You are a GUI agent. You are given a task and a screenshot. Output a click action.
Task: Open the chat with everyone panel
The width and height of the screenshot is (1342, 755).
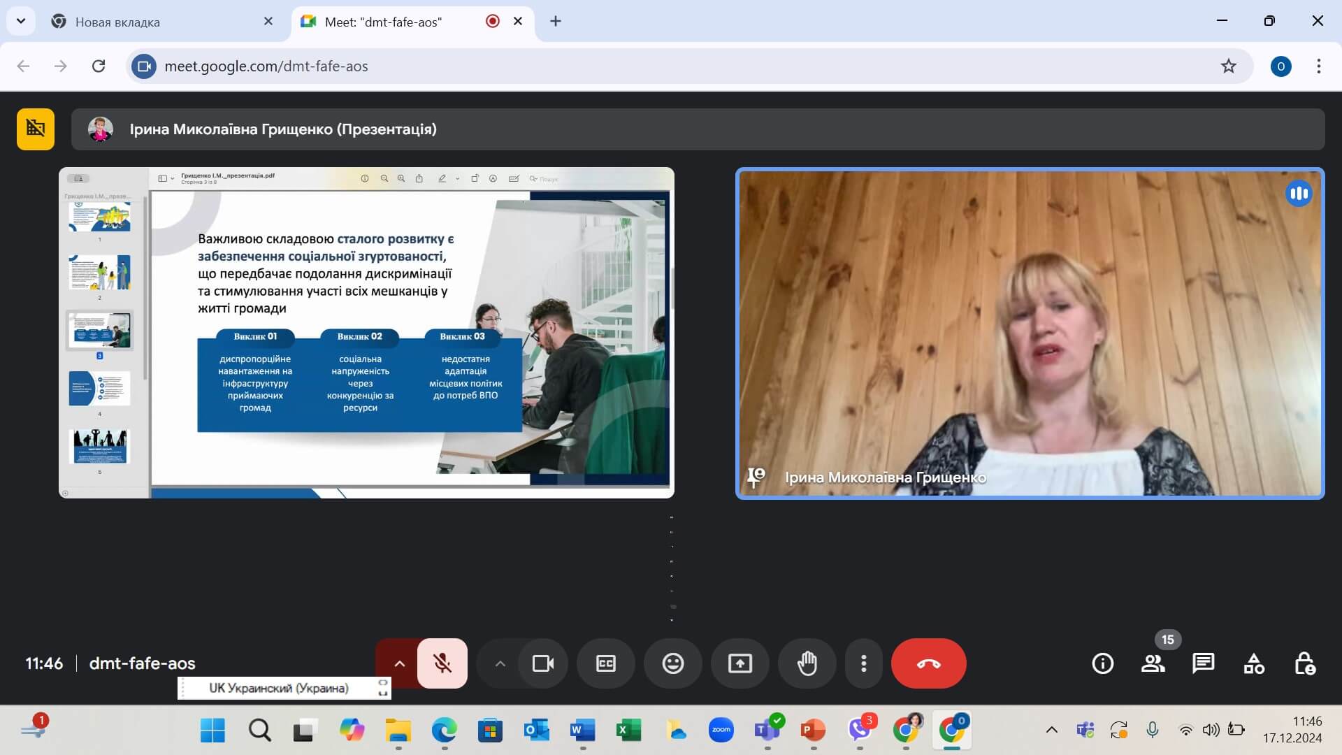pos(1203,663)
